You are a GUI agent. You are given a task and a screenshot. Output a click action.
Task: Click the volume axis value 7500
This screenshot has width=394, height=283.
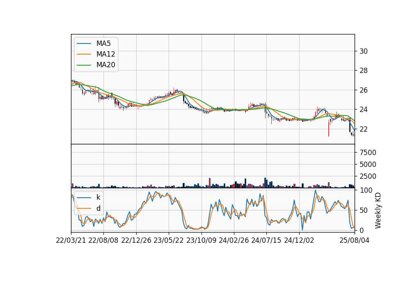pyautogui.click(x=368, y=153)
